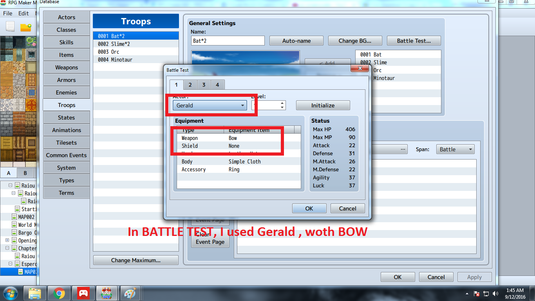The height and width of the screenshot is (301, 535).
Task: Click the red game controller taskbar icon
Action: [83, 293]
